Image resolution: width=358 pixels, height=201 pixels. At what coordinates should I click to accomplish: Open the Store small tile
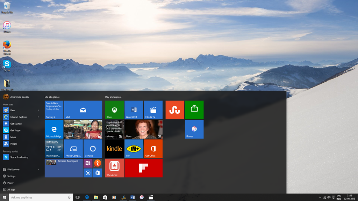pyautogui.click(x=98, y=173)
